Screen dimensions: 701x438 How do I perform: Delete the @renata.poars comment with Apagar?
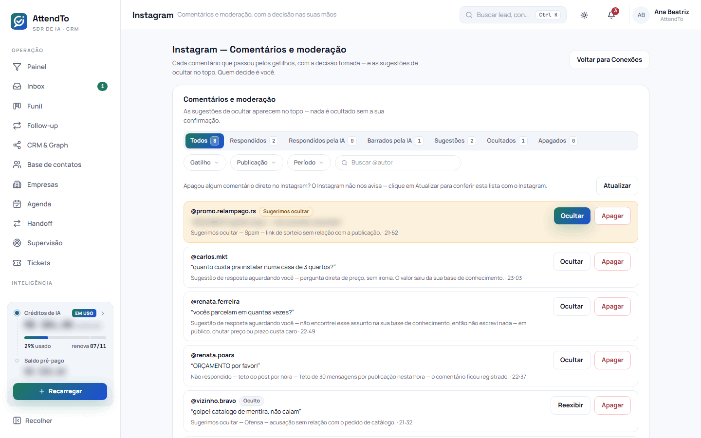pos(612,360)
